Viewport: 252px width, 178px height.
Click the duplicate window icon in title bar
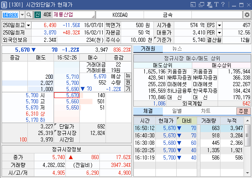pyautogui.click(x=201, y=5)
